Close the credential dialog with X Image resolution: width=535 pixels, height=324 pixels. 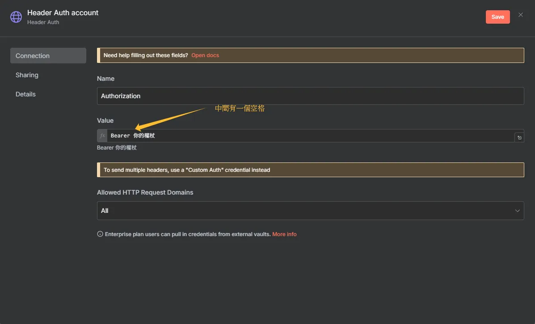point(521,15)
